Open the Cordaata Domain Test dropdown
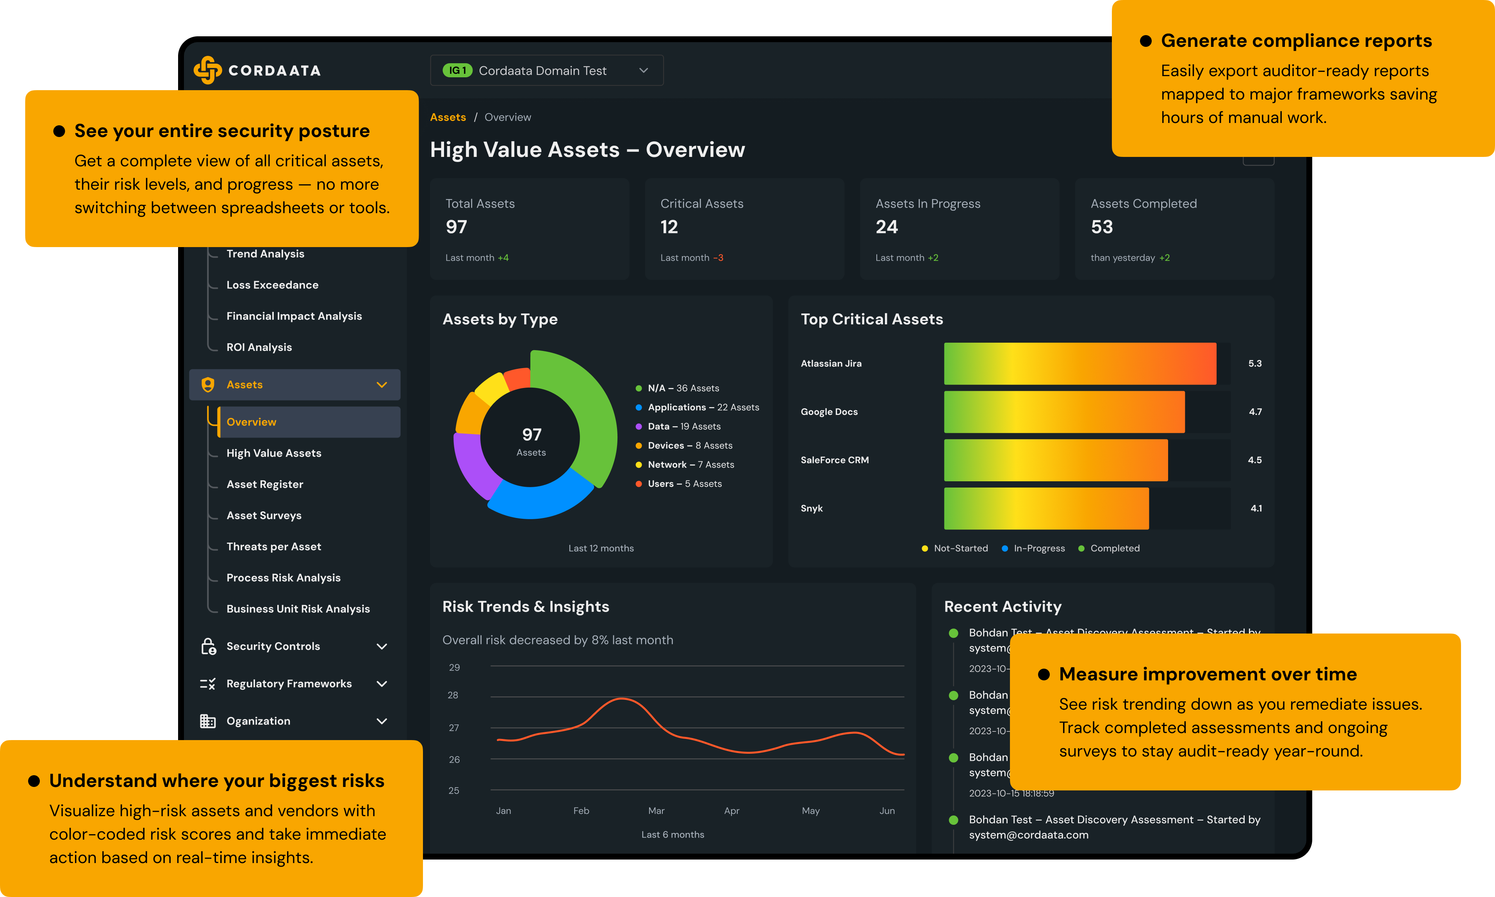Screen dimensions: 1495x897 point(644,71)
